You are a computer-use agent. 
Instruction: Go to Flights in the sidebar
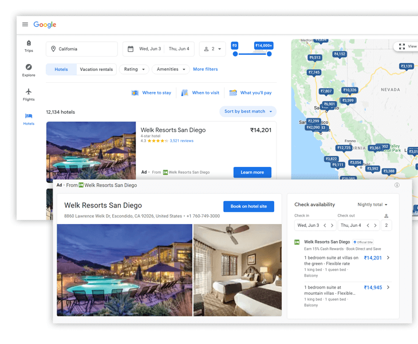29,95
